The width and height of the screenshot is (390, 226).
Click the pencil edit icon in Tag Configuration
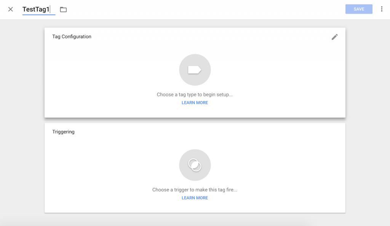[x=334, y=37]
